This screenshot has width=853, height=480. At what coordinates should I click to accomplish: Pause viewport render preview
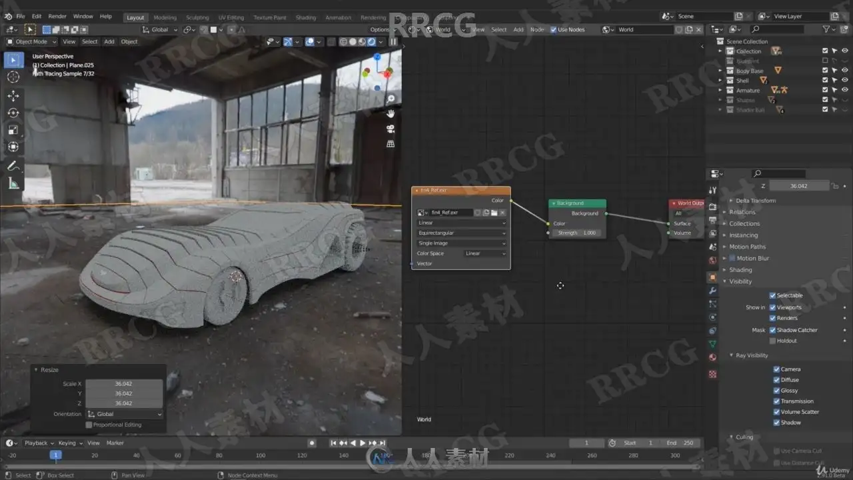point(393,41)
